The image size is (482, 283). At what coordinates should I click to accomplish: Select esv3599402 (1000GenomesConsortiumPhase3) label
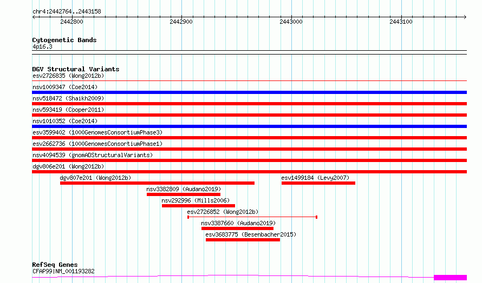[97, 132]
